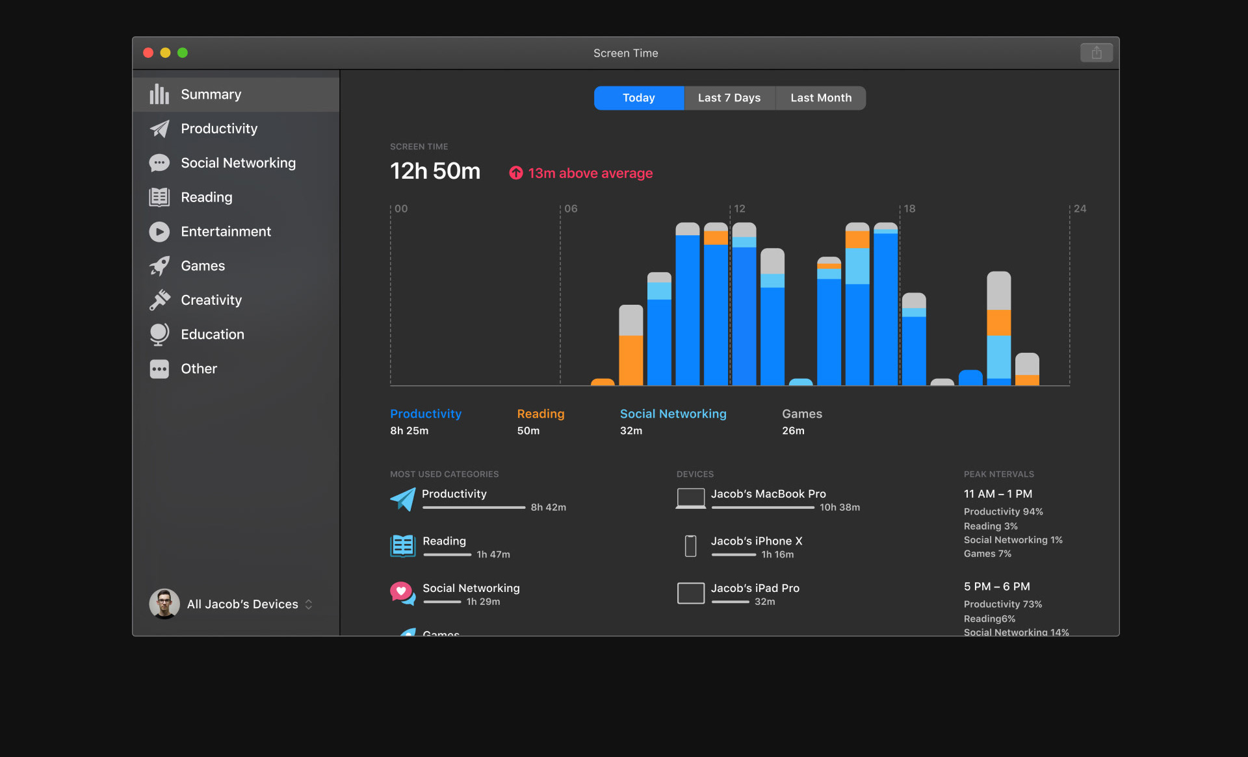Open Social Networking speech bubble icon
The width and height of the screenshot is (1248, 757).
click(159, 163)
